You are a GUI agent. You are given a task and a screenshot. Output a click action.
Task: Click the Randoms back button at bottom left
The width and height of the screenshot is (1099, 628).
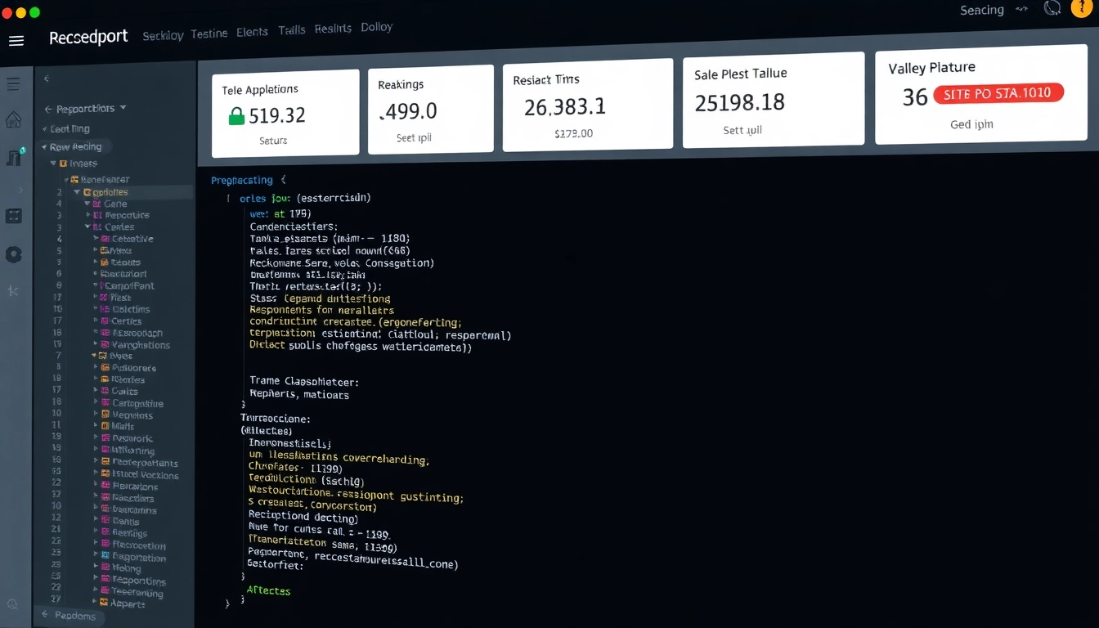pos(70,616)
